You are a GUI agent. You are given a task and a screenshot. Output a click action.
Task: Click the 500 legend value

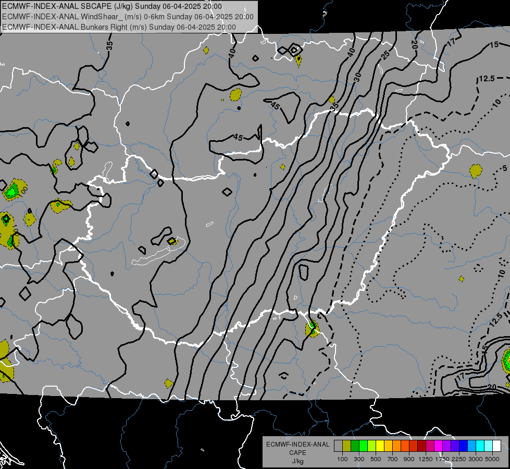376,459
